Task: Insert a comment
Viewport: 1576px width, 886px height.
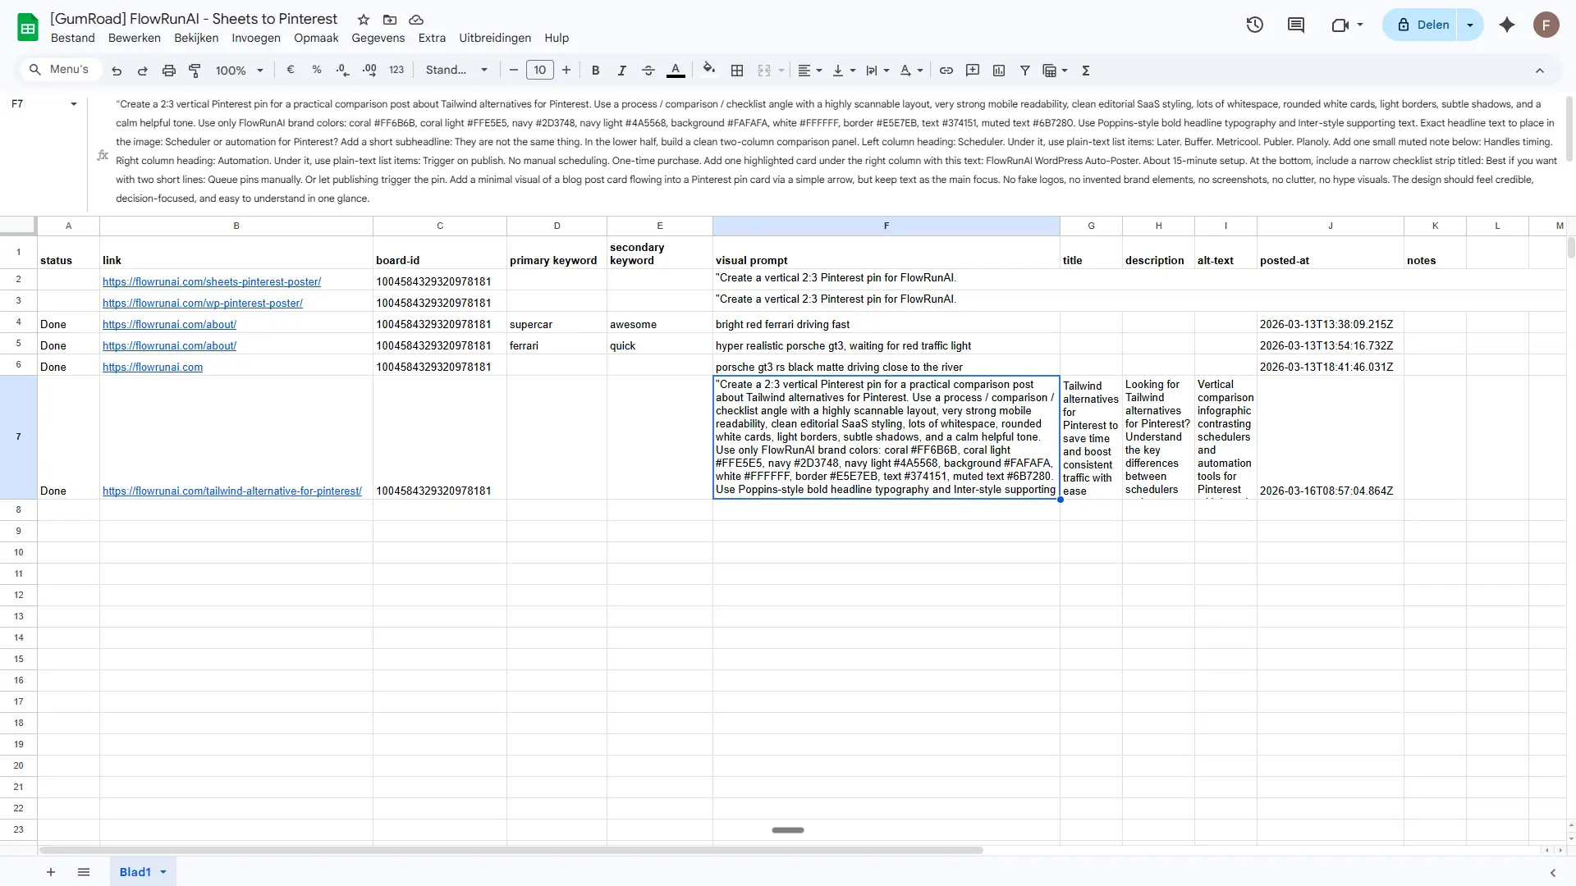Action: (973, 71)
